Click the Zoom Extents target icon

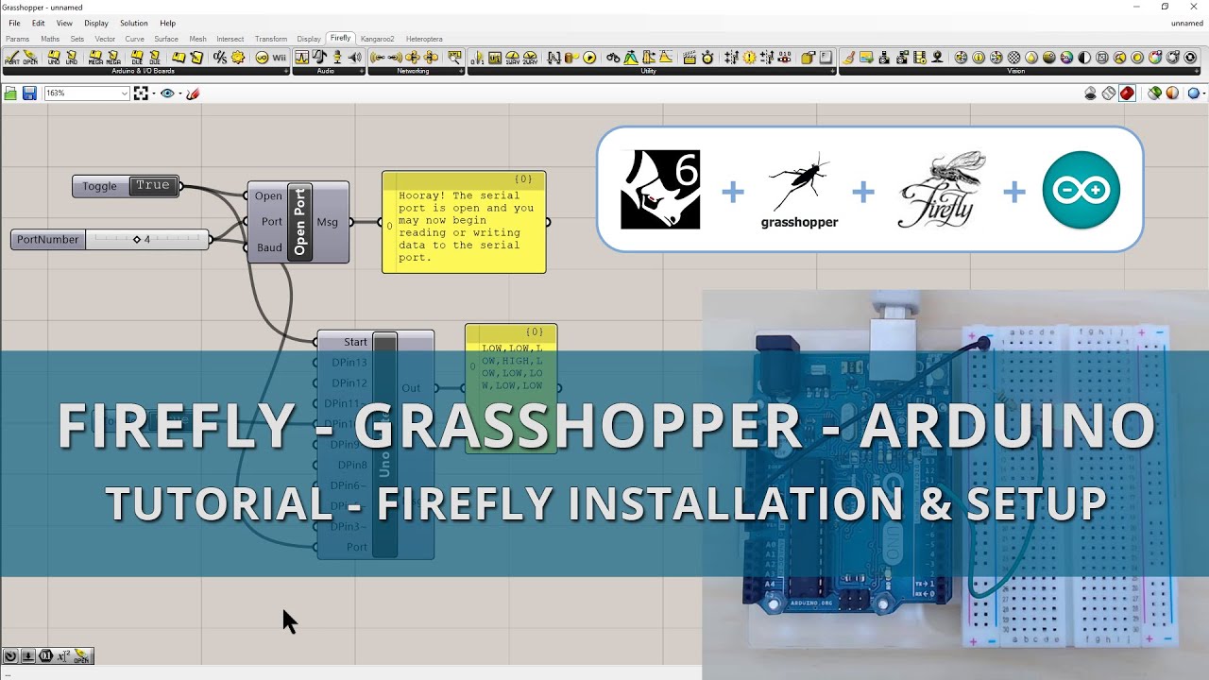141,93
